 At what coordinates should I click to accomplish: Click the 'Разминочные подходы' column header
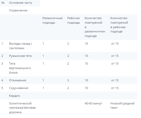point(52,20)
